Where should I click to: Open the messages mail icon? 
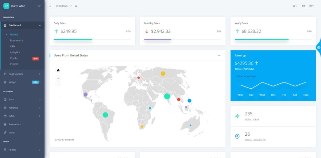pos(303,6)
